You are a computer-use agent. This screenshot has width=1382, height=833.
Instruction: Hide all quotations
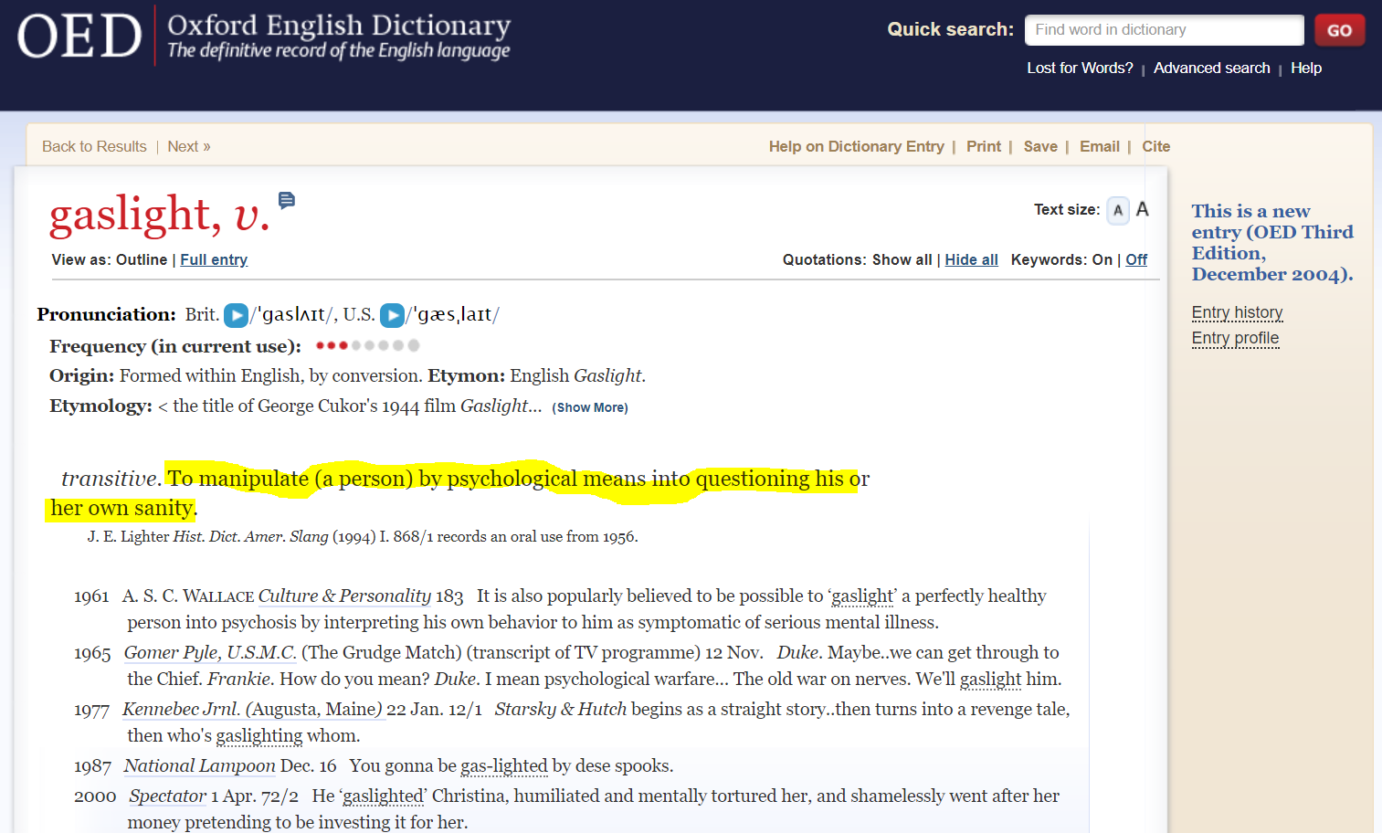click(x=971, y=259)
